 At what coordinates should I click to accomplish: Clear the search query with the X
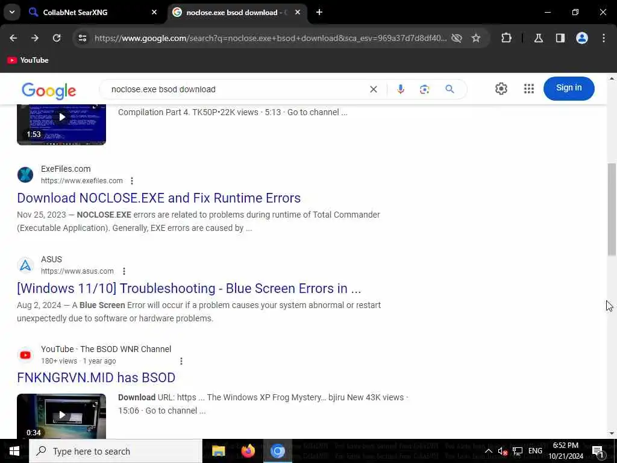pyautogui.click(x=374, y=89)
